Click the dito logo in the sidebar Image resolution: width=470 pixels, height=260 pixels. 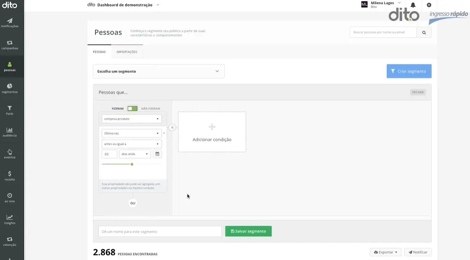(x=9, y=5)
